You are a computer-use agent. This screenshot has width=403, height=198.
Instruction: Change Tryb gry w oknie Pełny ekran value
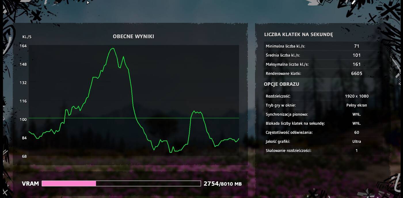pyautogui.click(x=356, y=105)
